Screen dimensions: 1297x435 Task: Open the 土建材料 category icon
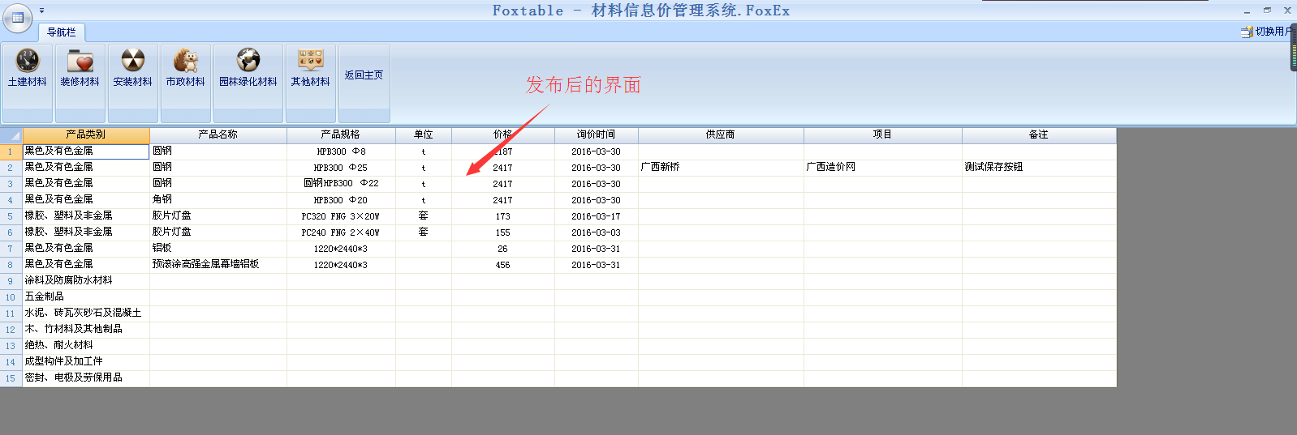[x=28, y=61]
